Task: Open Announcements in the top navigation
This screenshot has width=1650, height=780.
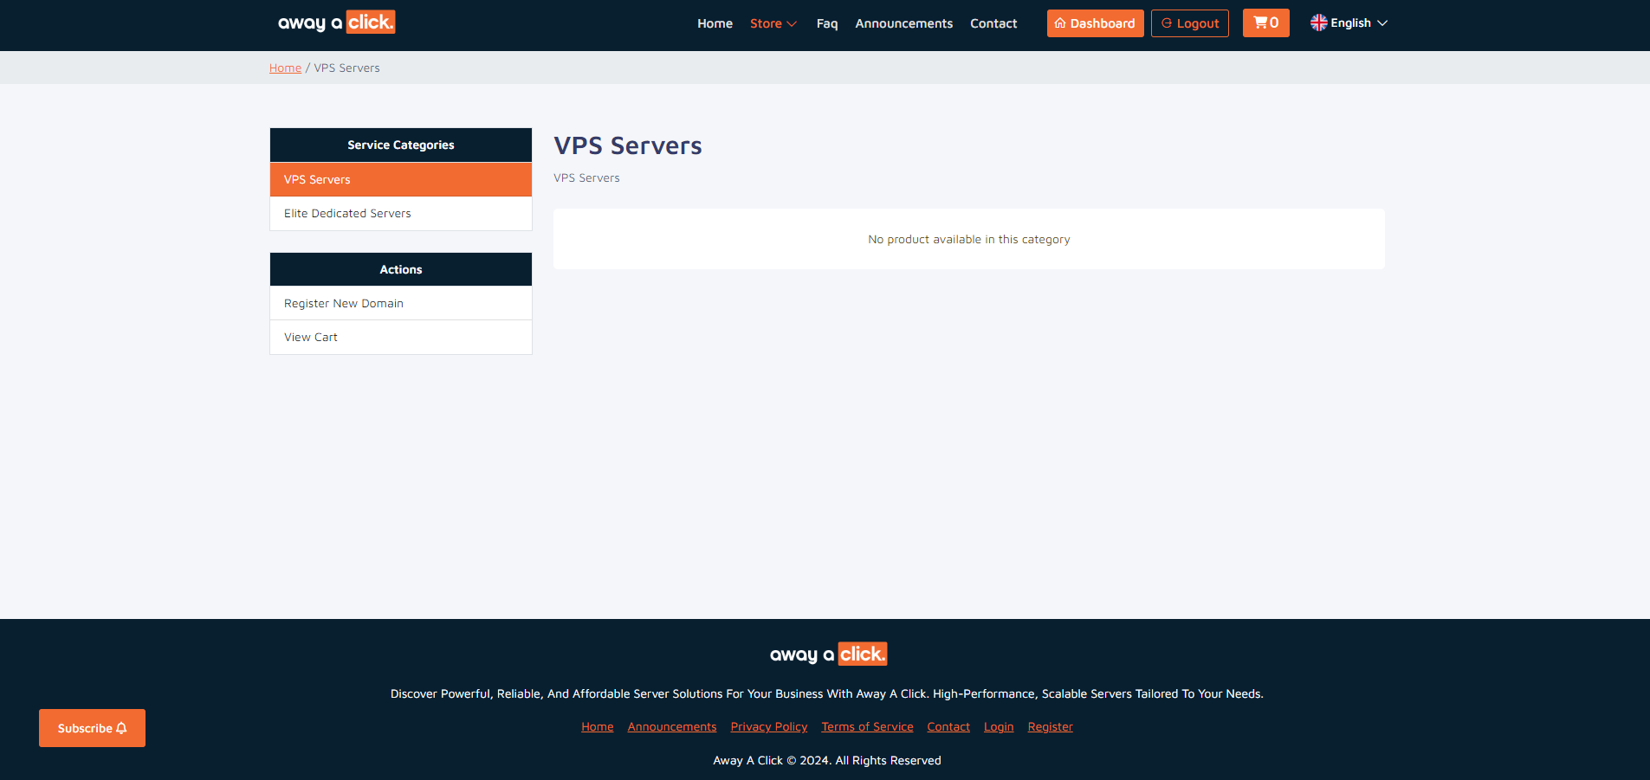Action: pos(903,23)
